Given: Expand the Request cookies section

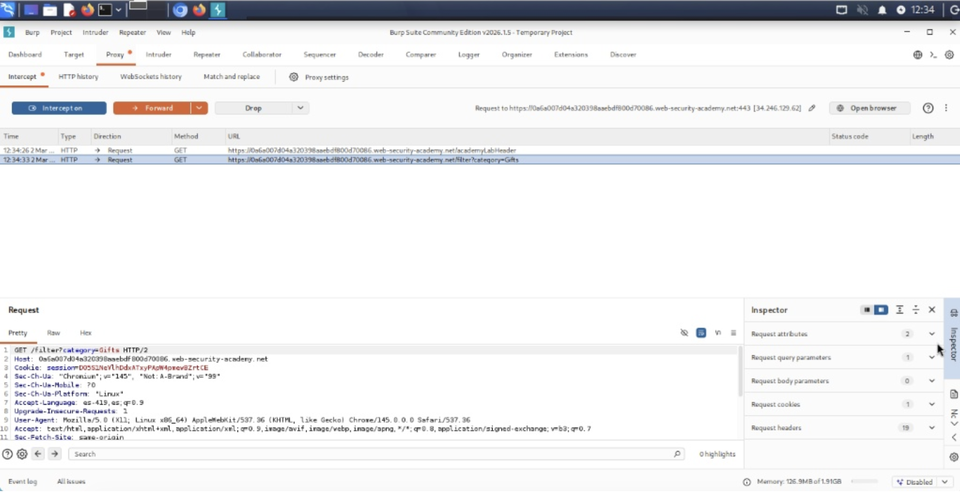Looking at the screenshot, I should tap(932, 404).
